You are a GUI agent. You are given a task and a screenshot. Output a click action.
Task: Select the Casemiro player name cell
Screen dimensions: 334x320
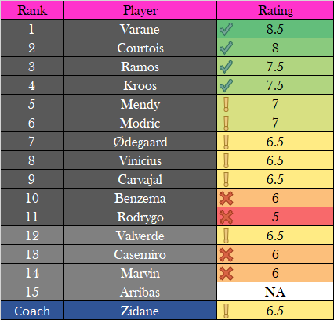click(x=140, y=254)
